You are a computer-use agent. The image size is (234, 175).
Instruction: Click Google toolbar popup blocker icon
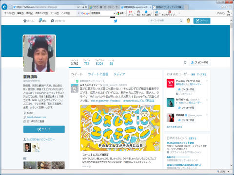(x=169, y=13)
